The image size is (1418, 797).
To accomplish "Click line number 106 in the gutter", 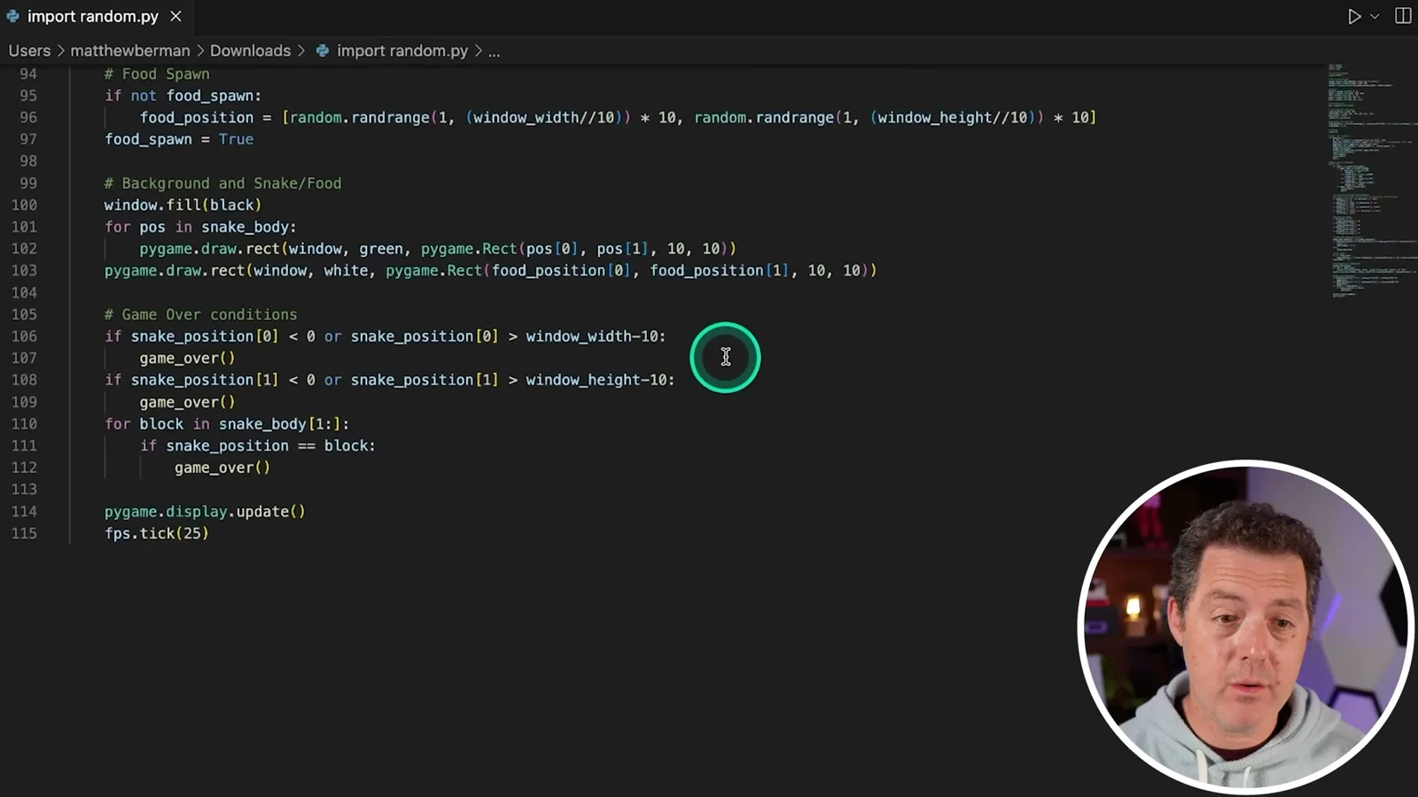I will pyautogui.click(x=24, y=337).
